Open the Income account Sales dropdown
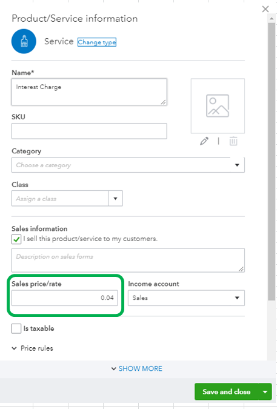 tap(186, 298)
